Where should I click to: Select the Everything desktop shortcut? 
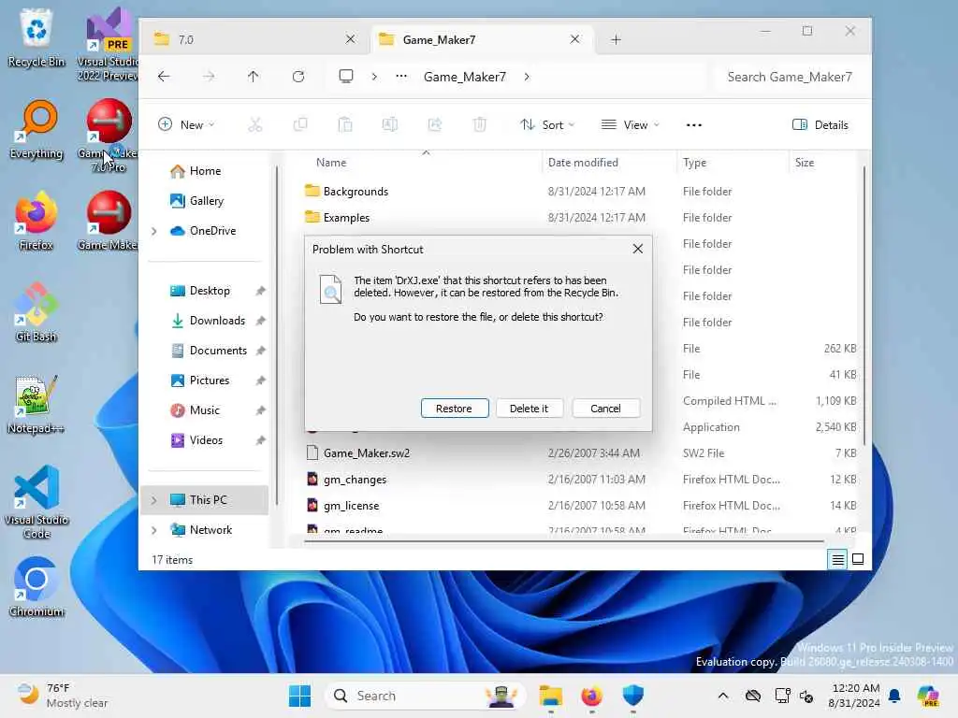pos(36,129)
